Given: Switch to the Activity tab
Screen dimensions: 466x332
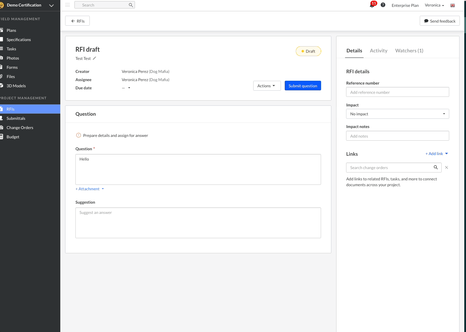Looking at the screenshot, I should (x=378, y=50).
